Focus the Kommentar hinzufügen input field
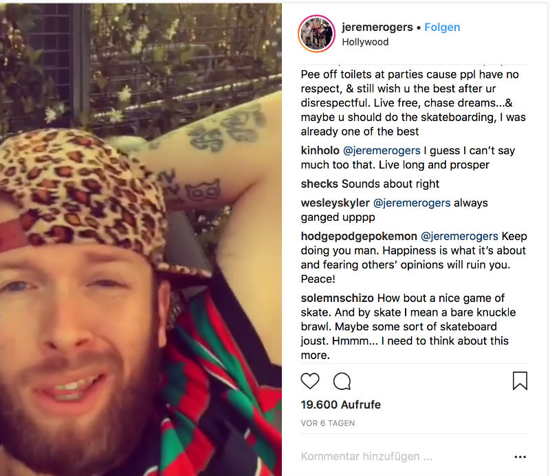 404,456
